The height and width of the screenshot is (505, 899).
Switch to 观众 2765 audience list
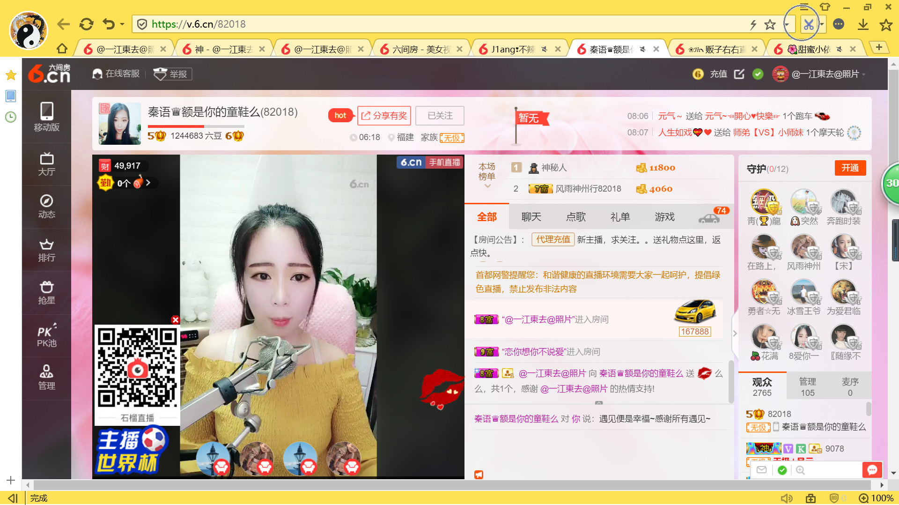pyautogui.click(x=762, y=387)
